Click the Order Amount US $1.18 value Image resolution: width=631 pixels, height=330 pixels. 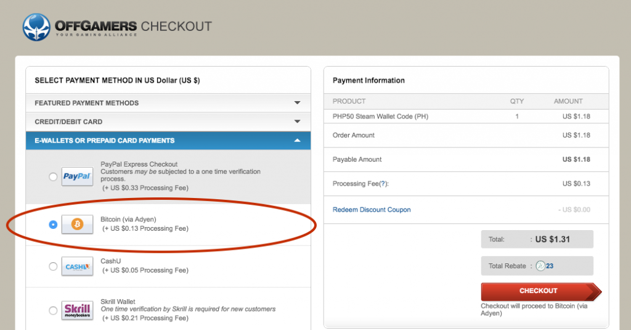(x=576, y=135)
